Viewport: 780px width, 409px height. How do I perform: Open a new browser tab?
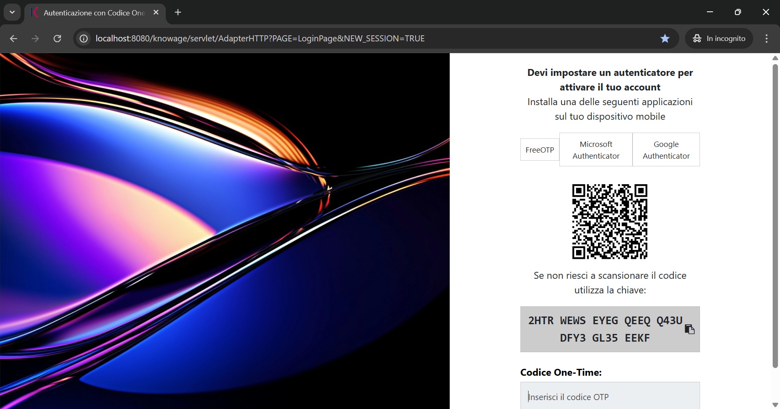click(178, 13)
